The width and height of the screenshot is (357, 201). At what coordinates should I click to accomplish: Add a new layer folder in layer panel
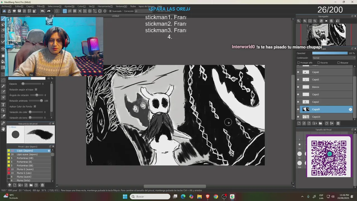(320, 123)
